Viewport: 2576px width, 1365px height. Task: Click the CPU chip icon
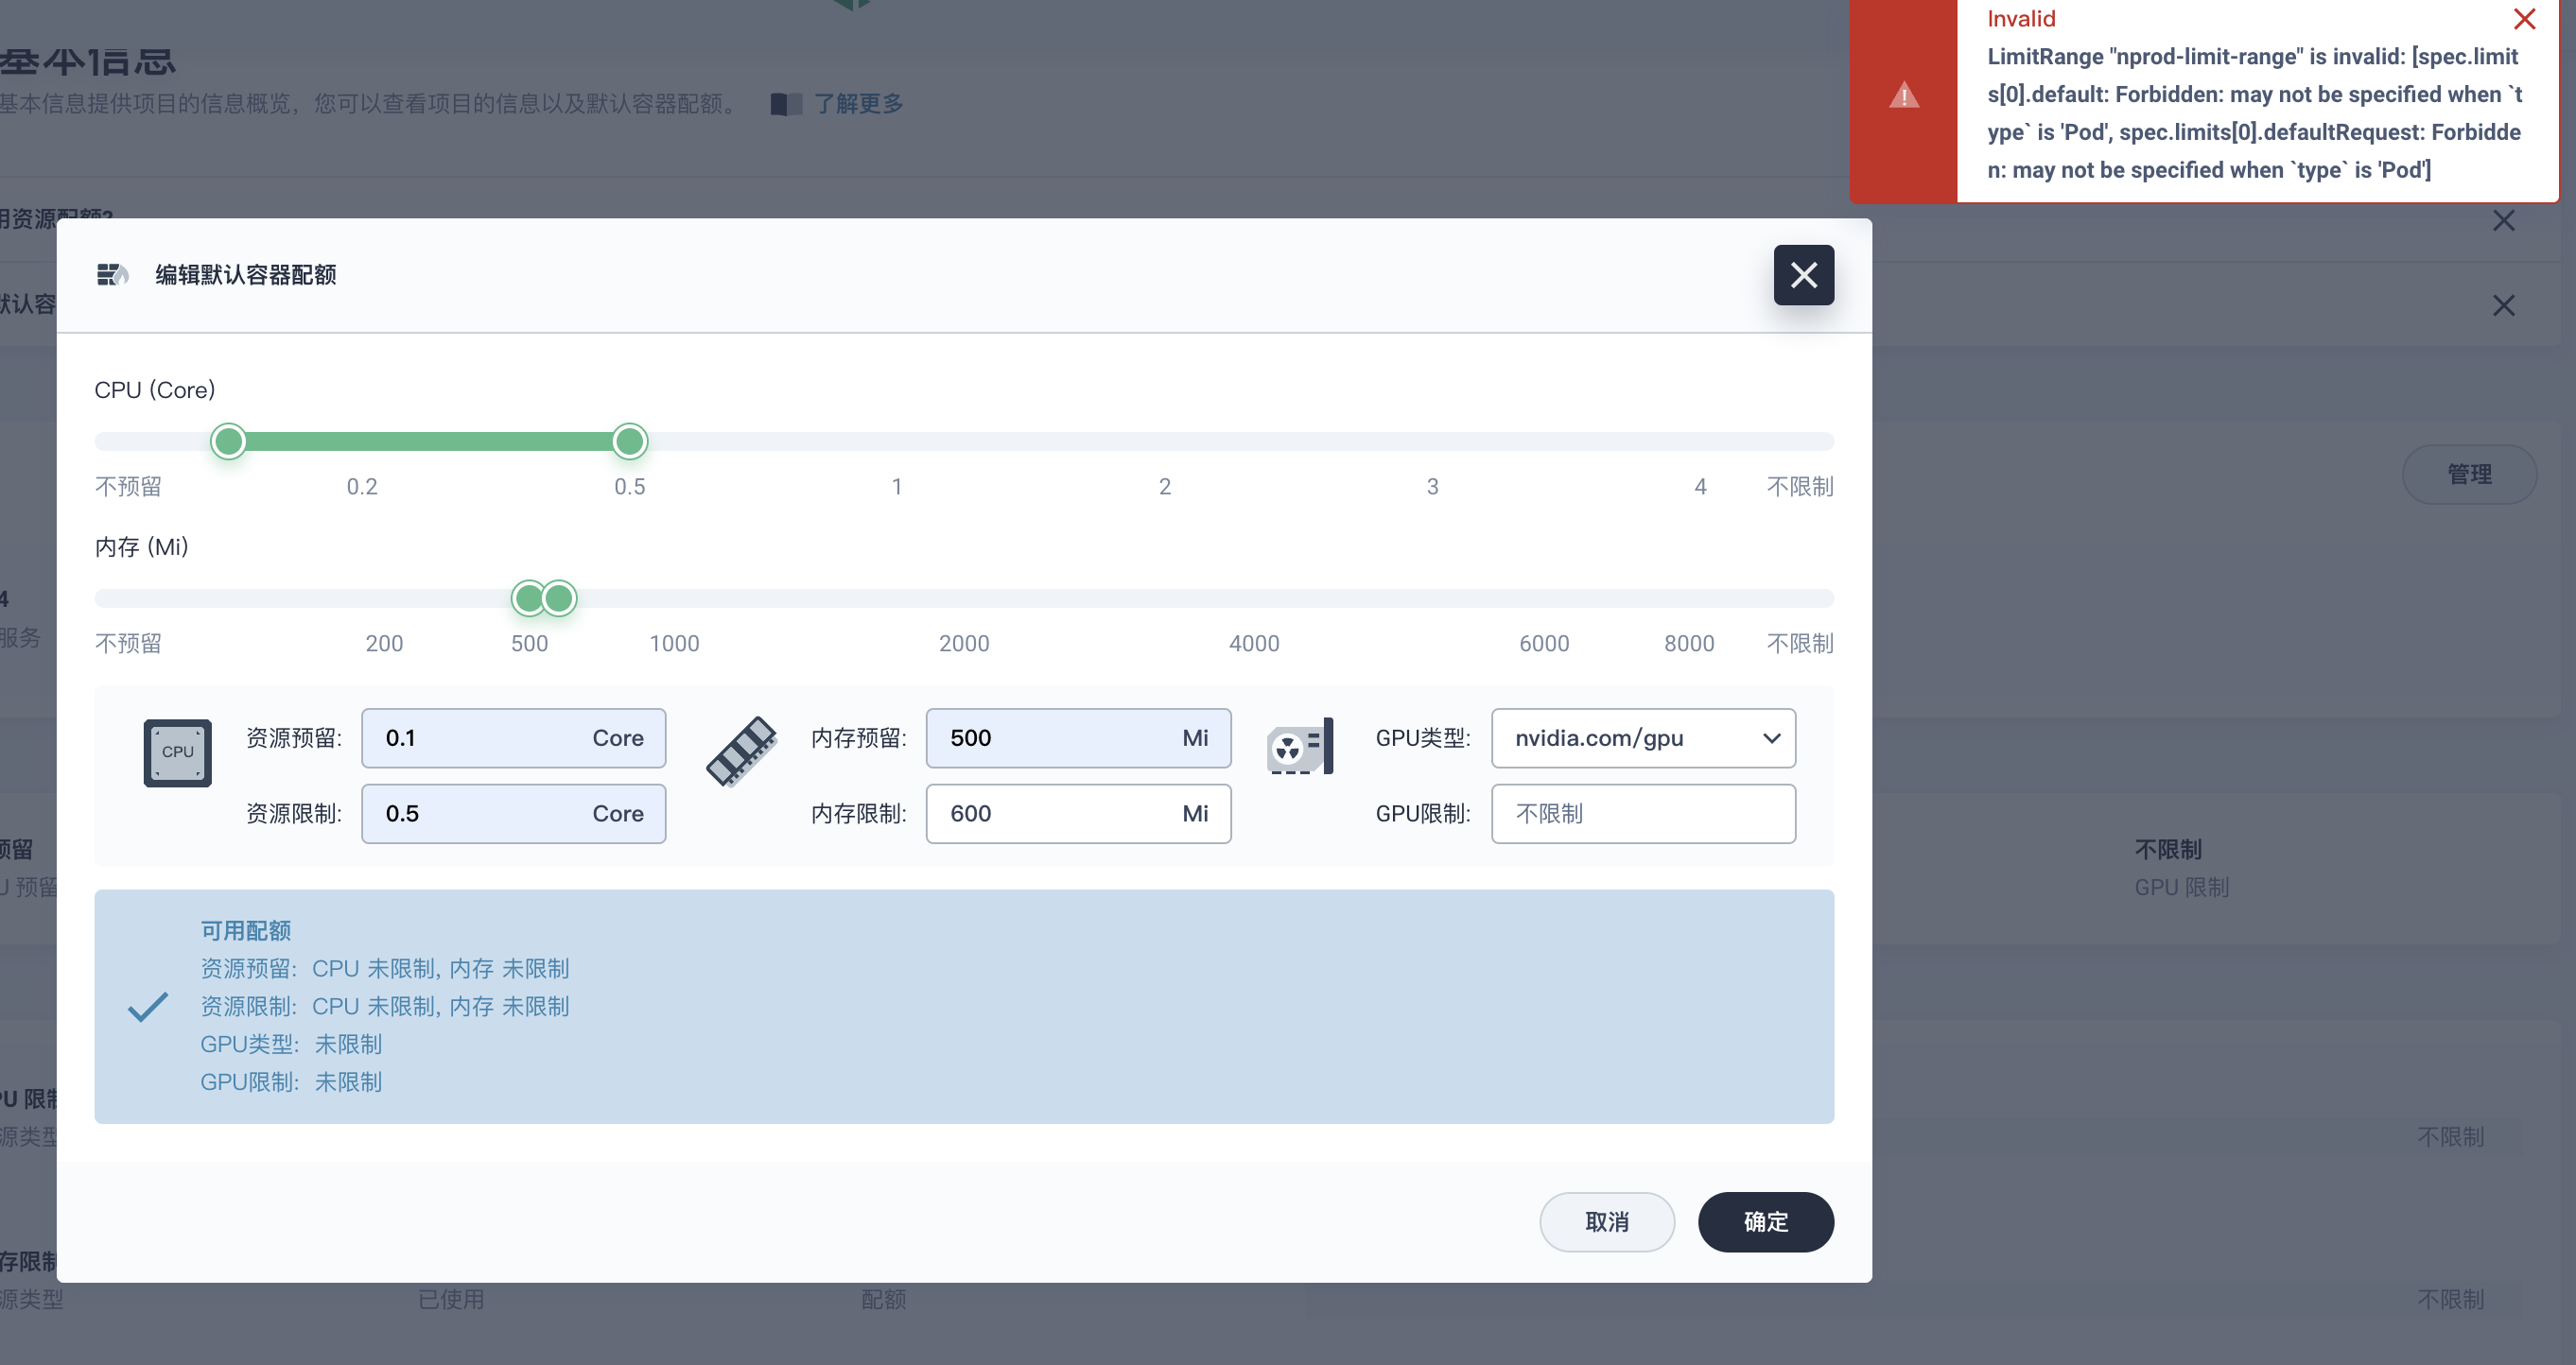pos(177,752)
